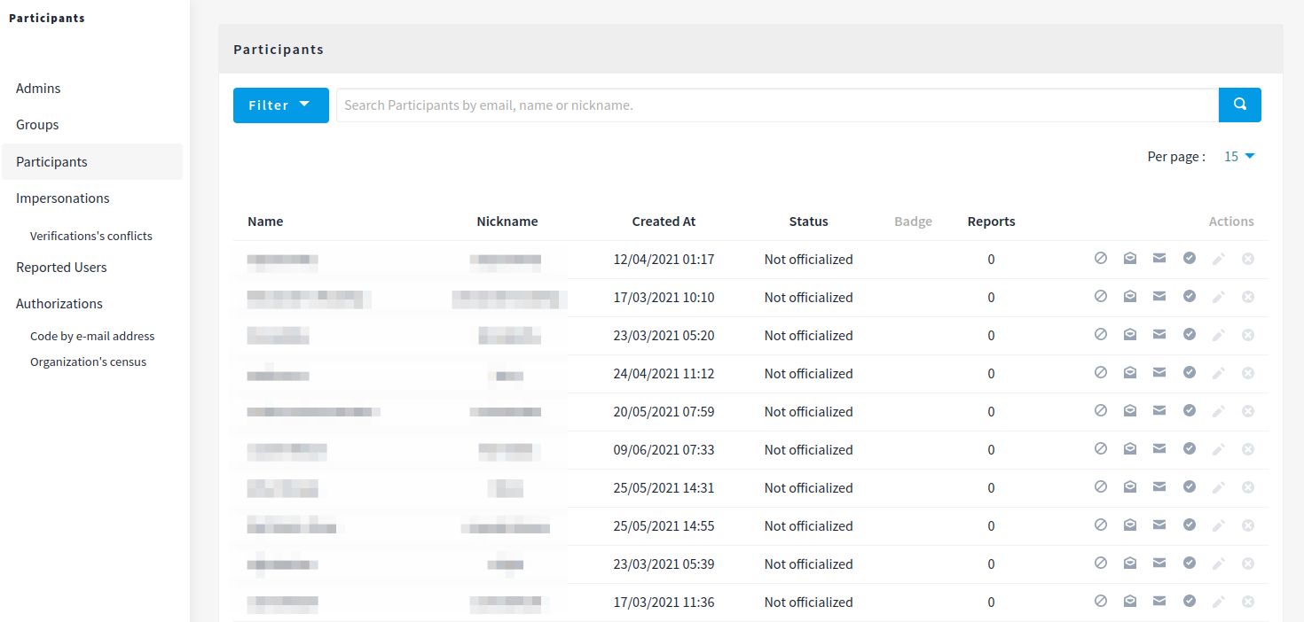Open Reported Users in the sidebar
Viewport: 1304px width, 622px height.
(x=61, y=268)
